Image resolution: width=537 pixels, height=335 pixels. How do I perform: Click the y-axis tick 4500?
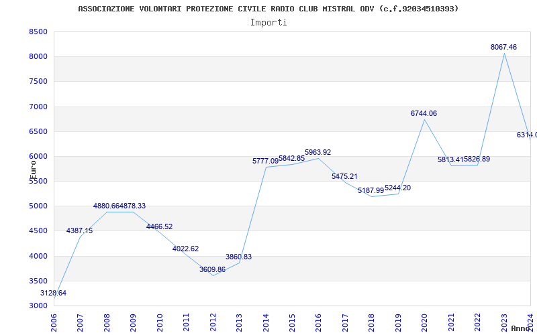point(38,231)
